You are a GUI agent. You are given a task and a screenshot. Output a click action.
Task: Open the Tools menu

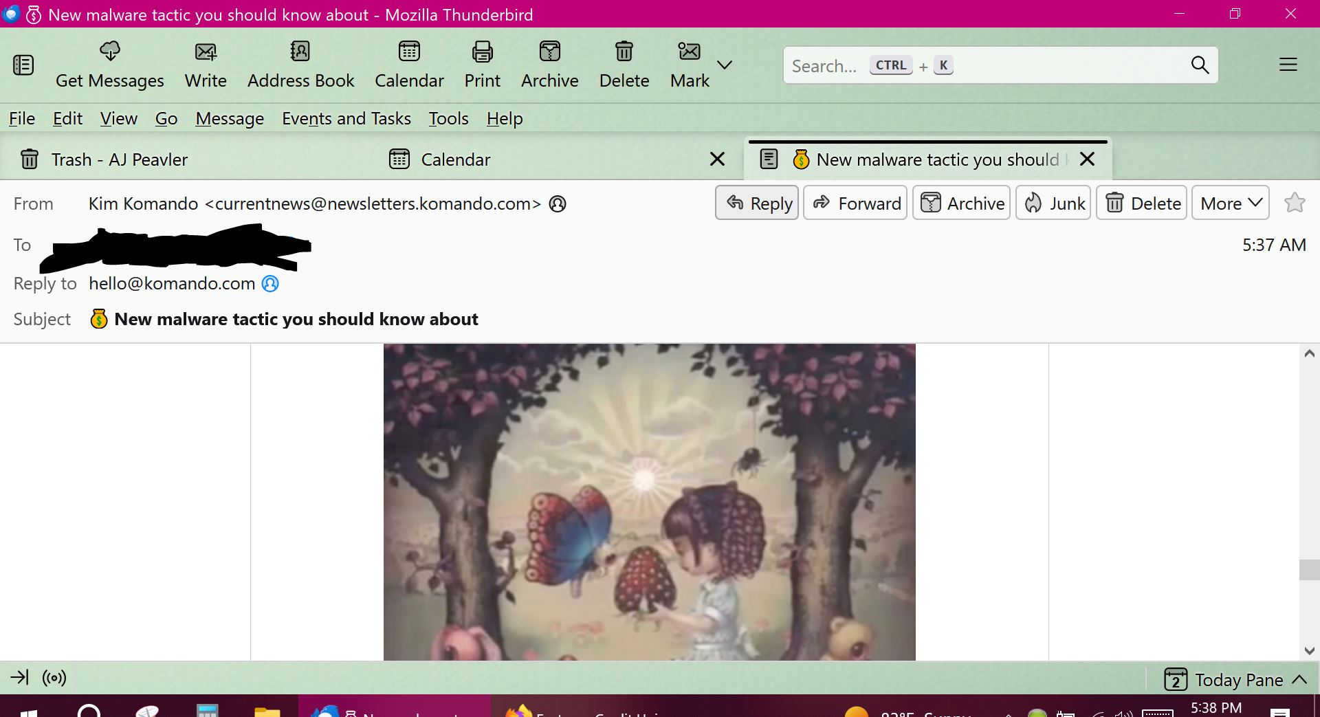coord(448,119)
